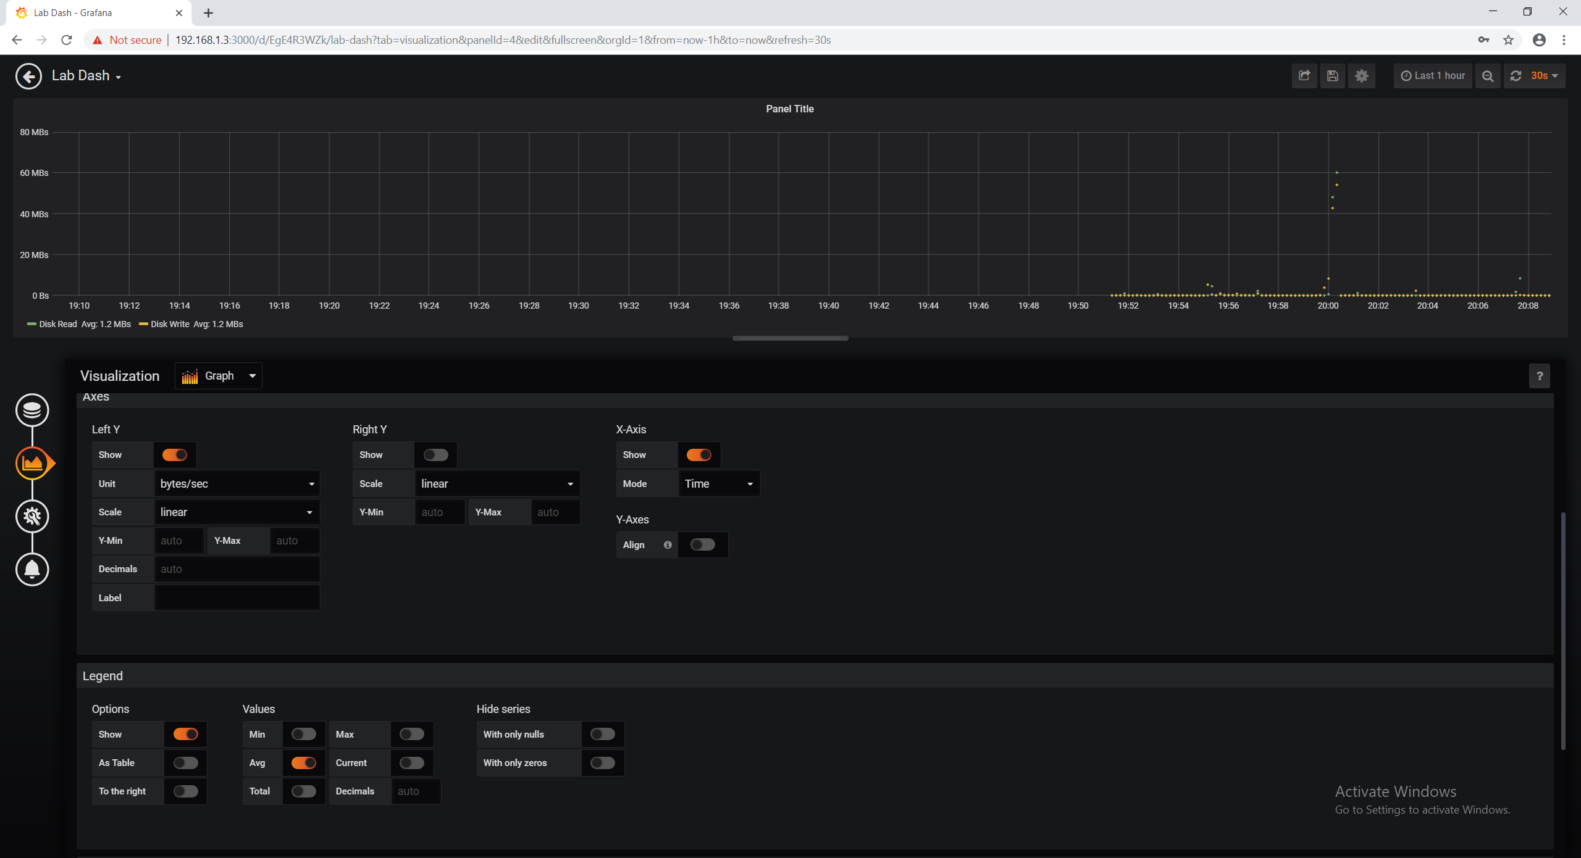Image resolution: width=1581 pixels, height=858 pixels.
Task: Click Disk Write legend entry
Action: (170, 325)
